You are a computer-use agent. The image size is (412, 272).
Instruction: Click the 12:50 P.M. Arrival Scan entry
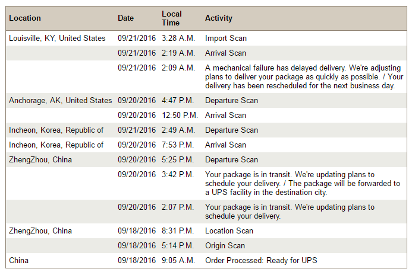pos(225,115)
